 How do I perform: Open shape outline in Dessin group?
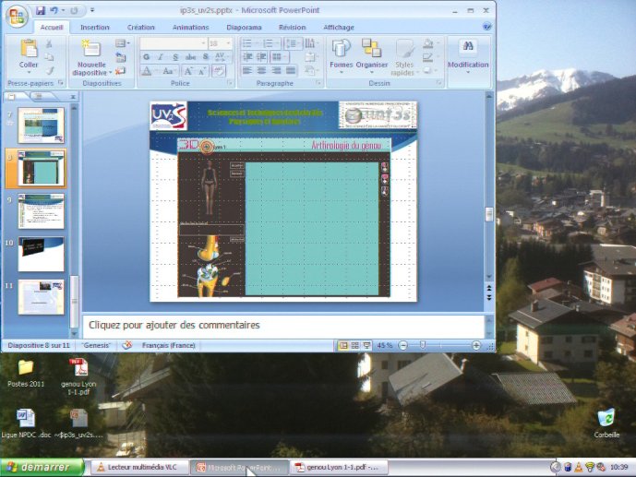(x=428, y=57)
